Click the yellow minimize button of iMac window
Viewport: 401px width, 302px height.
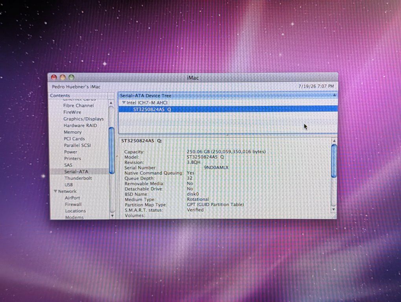(63, 77)
